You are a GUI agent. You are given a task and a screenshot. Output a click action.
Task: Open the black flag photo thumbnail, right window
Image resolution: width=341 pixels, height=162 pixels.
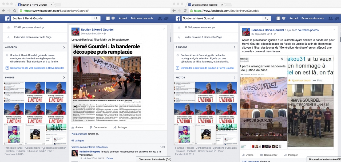pos(206,135)
